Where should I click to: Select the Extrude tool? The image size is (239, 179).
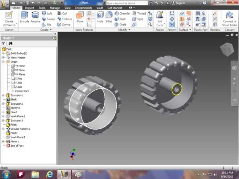click(24, 17)
